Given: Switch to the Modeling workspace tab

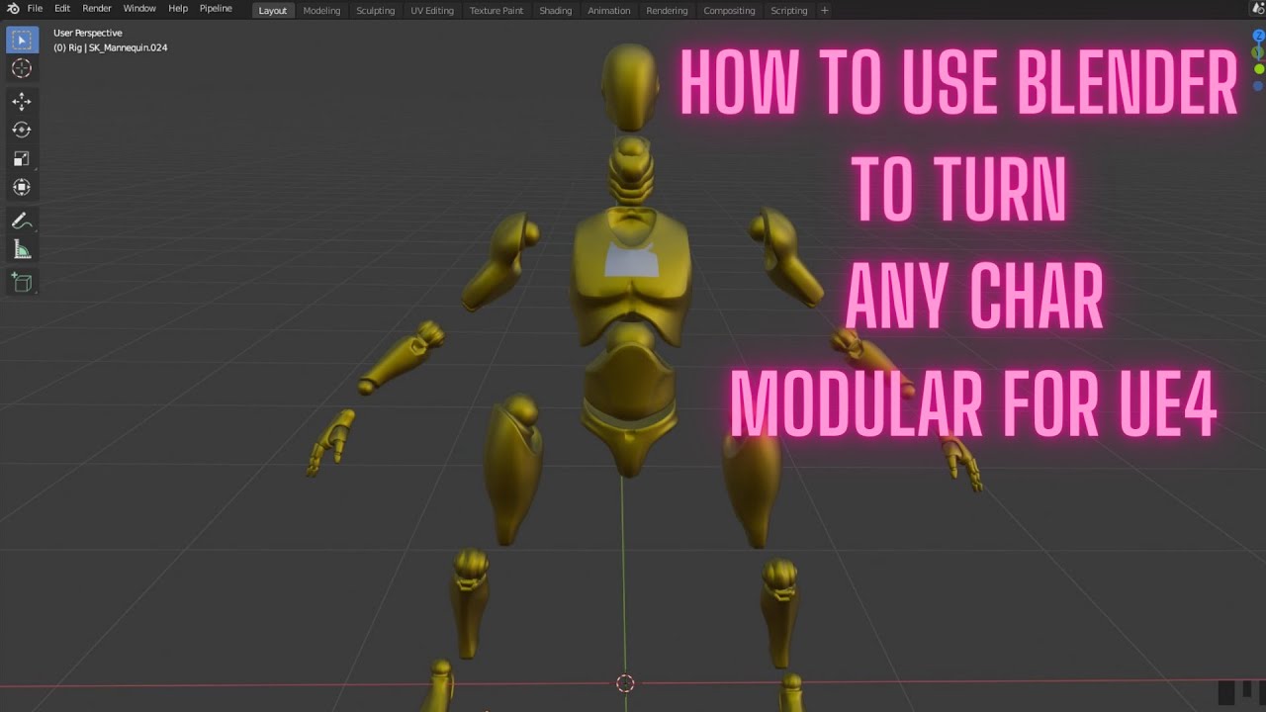Looking at the screenshot, I should point(321,11).
